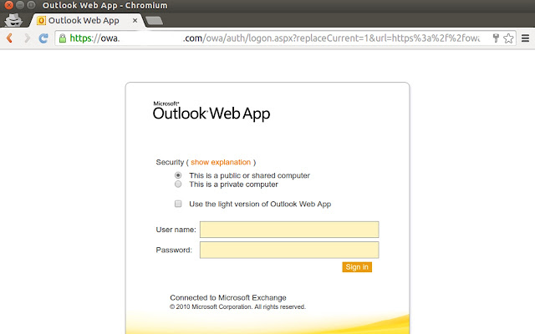This screenshot has width=535, height=334.
Task: Open the Chromium hamburger menu
Action: point(526,38)
